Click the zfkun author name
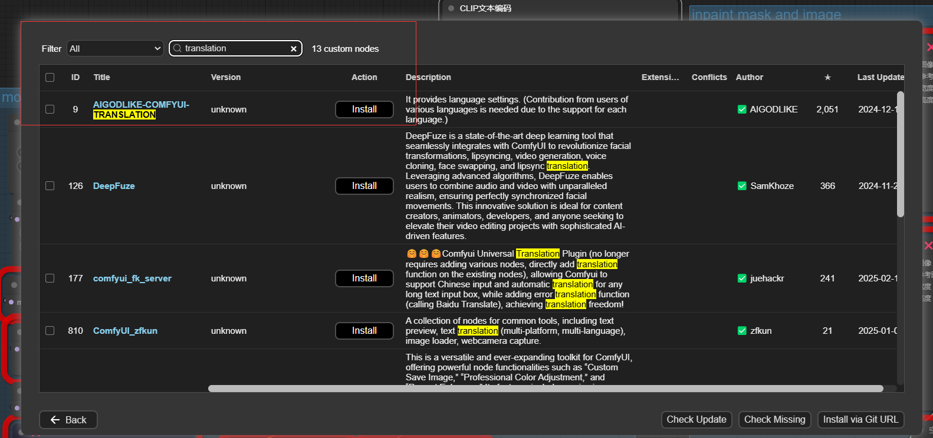Image resolution: width=933 pixels, height=438 pixels. (761, 331)
